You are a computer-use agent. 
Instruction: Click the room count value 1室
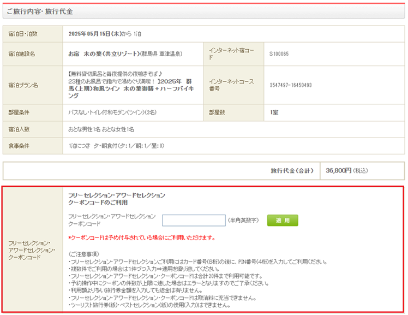274,113
